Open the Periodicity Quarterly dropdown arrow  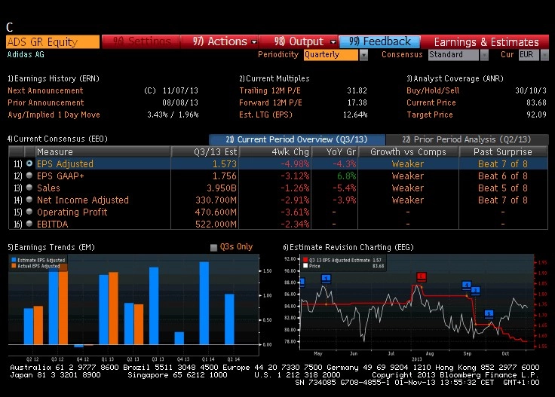[363, 55]
